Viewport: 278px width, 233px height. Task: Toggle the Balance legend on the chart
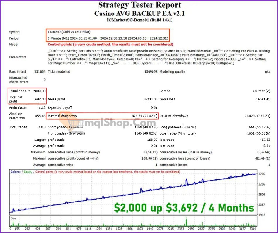16,172
